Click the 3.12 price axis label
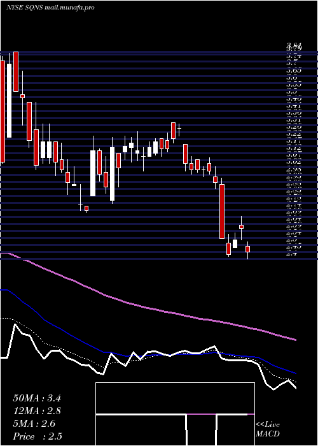Screen dimensions: 318x446 tap(294, 148)
